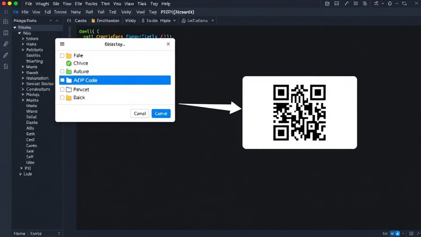The width and height of the screenshot is (421, 237).
Task: Click the QR code image panel
Action: tap(300, 112)
